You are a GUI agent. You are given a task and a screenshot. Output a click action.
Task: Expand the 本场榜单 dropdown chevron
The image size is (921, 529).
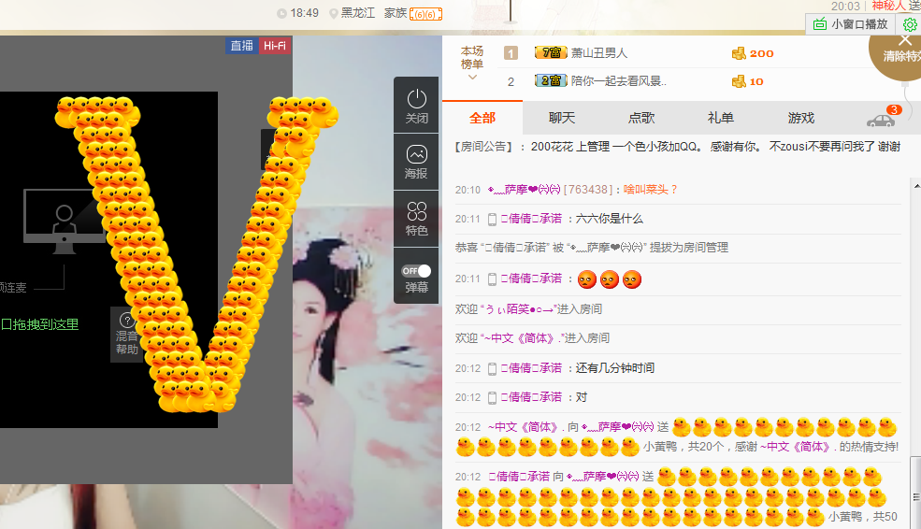coord(472,78)
